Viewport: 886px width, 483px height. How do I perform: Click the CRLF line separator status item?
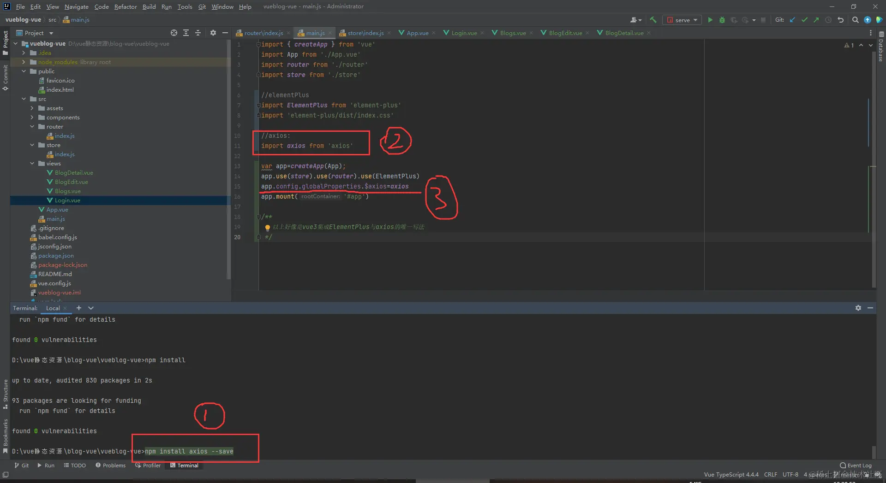pyautogui.click(x=771, y=475)
